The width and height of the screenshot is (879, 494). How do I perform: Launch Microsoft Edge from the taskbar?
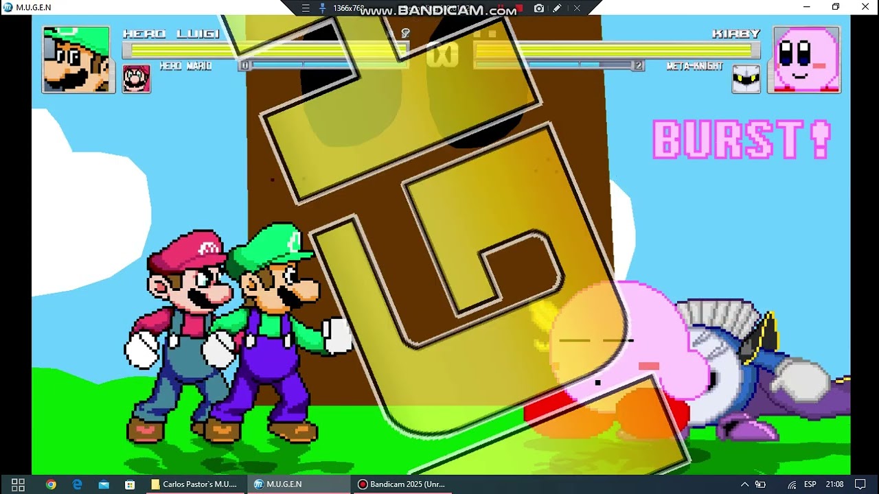pyautogui.click(x=77, y=484)
